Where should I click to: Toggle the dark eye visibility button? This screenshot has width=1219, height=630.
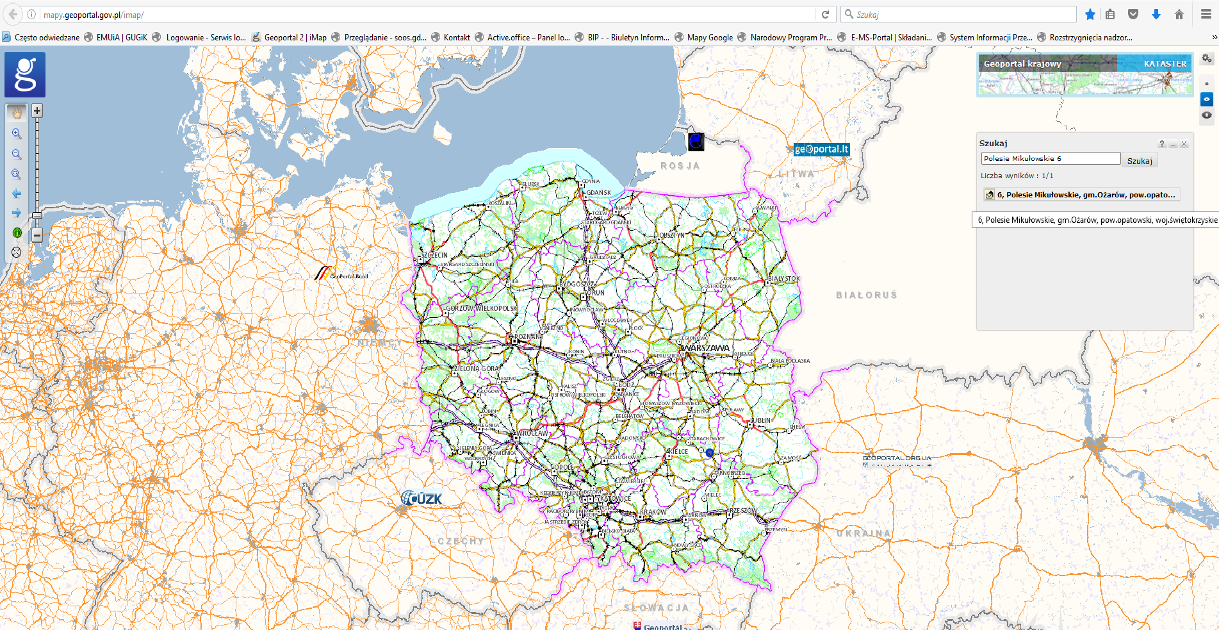coord(1207,115)
